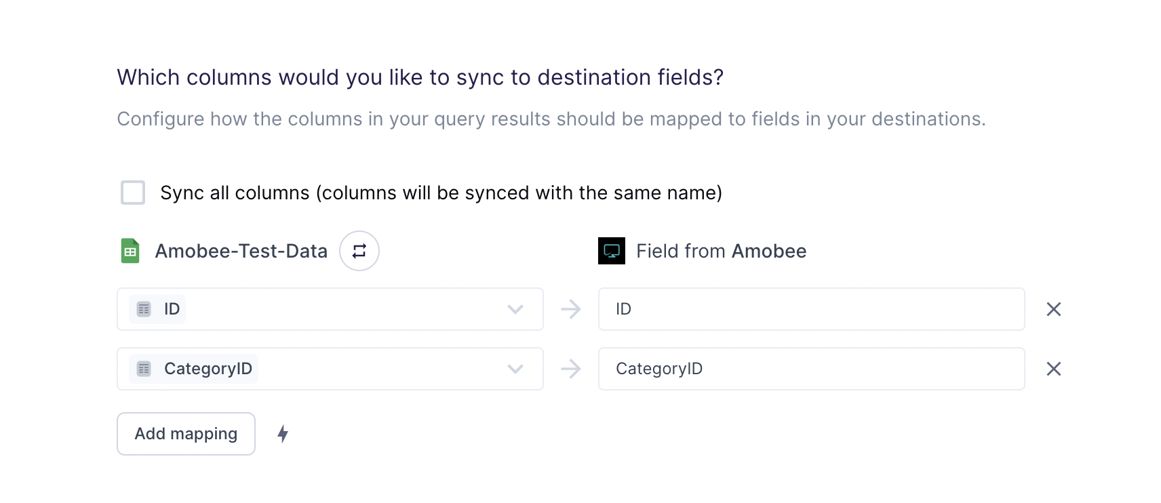Viewport: 1161px width, 503px height.
Task: Click the chevron in the ID dropdown
Action: point(515,309)
